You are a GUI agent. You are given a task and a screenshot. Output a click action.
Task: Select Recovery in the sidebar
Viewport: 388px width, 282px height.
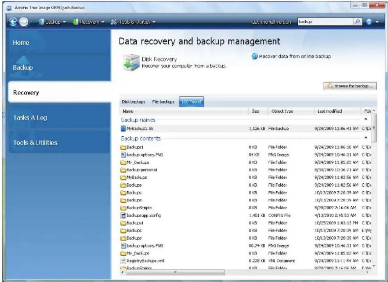pos(60,92)
